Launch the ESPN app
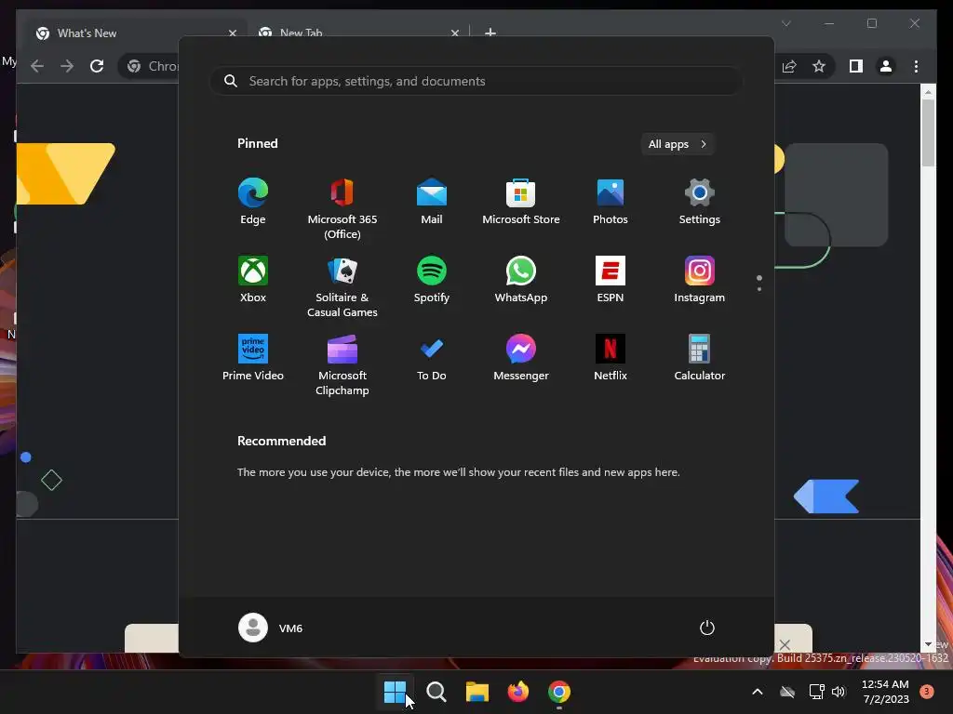The width and height of the screenshot is (953, 714). (x=611, y=280)
